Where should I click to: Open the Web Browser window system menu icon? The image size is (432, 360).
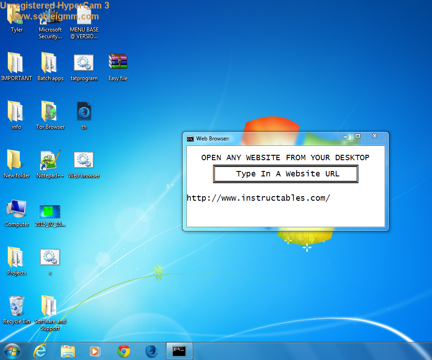(x=190, y=139)
